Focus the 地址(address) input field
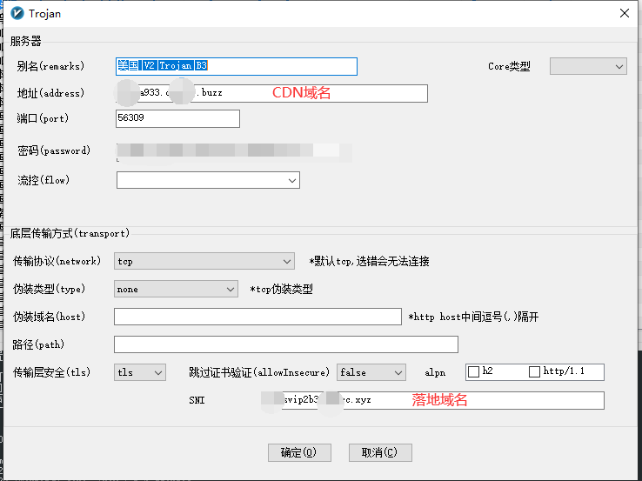This screenshot has width=642, height=481. pyautogui.click(x=271, y=93)
